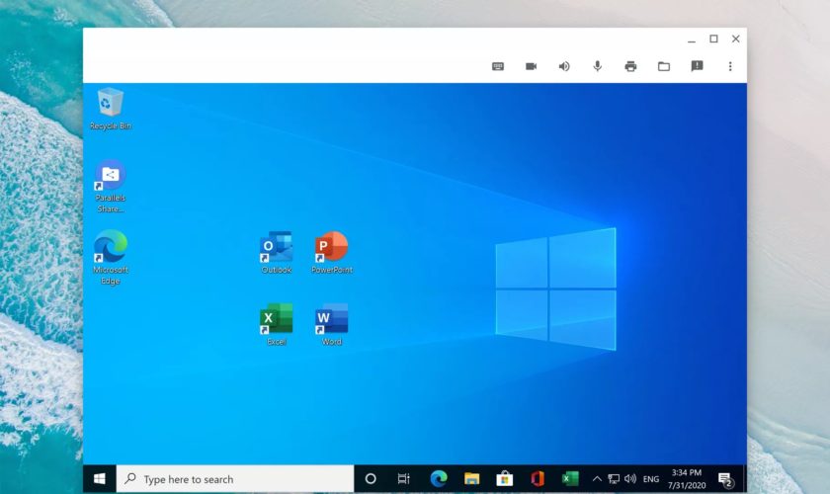Toggle the camera icon in toolbar

pyautogui.click(x=531, y=66)
